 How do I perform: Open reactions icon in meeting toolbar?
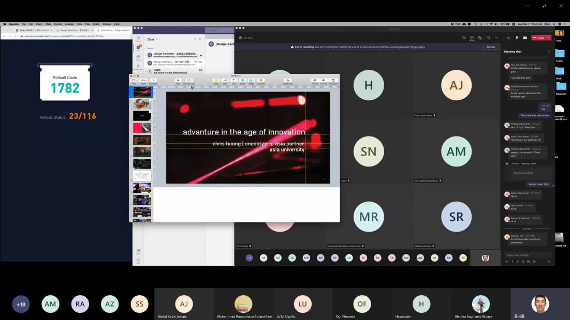click(x=480, y=38)
